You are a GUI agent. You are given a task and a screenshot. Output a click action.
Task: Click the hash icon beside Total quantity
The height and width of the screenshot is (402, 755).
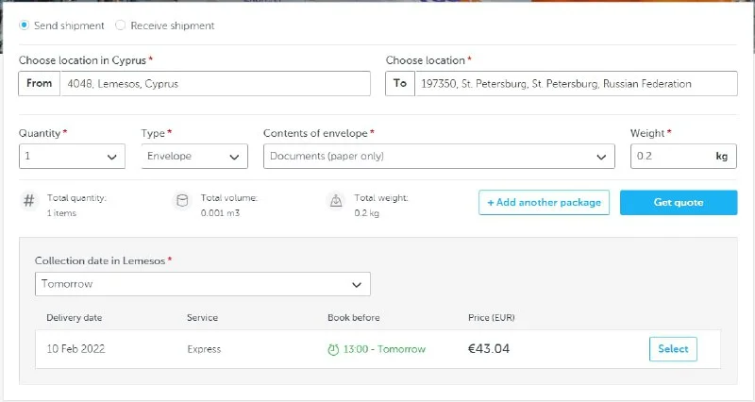28,201
